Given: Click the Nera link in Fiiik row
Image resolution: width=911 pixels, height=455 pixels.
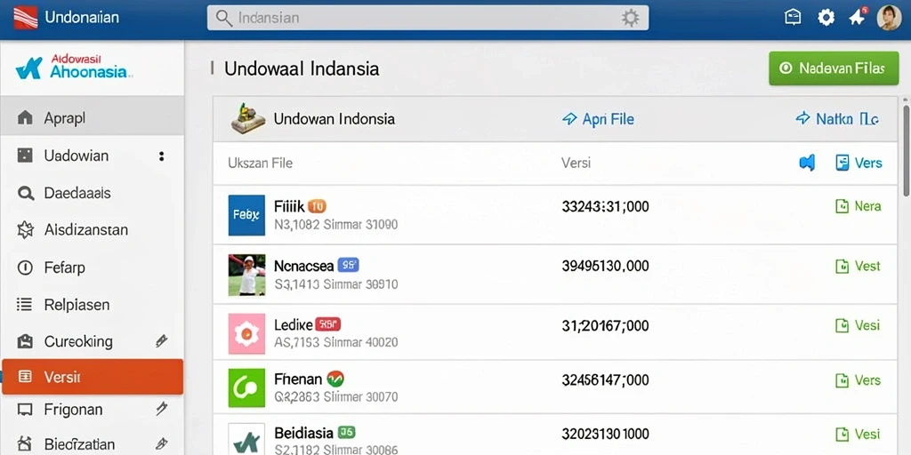Looking at the screenshot, I should click(x=859, y=206).
